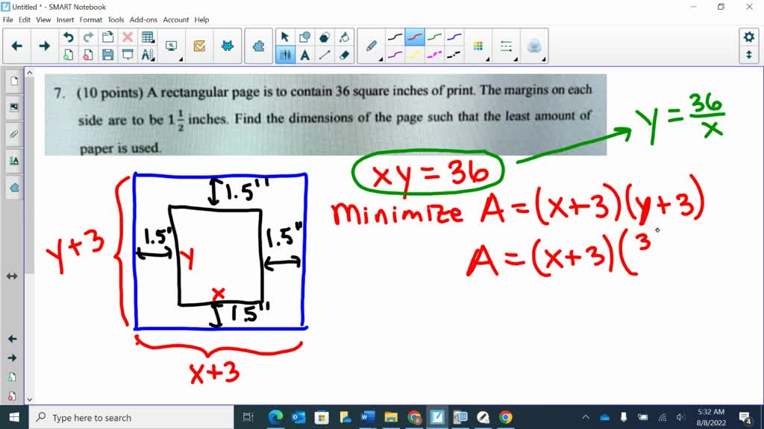Click the Undo icon
764x429 pixels.
(x=67, y=35)
